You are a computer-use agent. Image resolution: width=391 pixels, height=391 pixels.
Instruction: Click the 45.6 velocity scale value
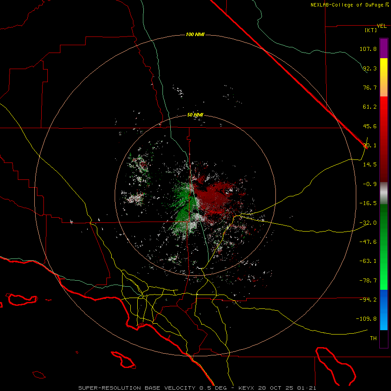[x=370, y=126]
